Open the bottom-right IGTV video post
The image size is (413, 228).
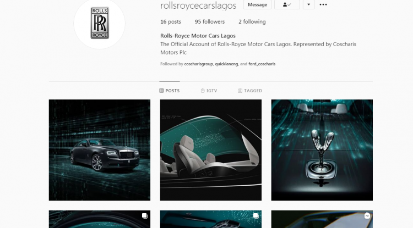pos(322,219)
